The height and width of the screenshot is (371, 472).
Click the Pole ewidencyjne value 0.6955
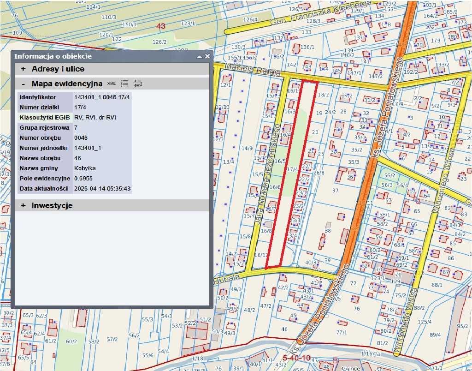pyautogui.click(x=83, y=179)
